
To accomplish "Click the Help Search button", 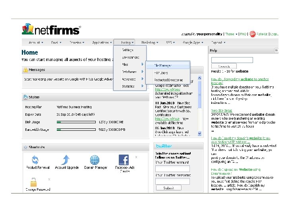I will pos(224,66).
